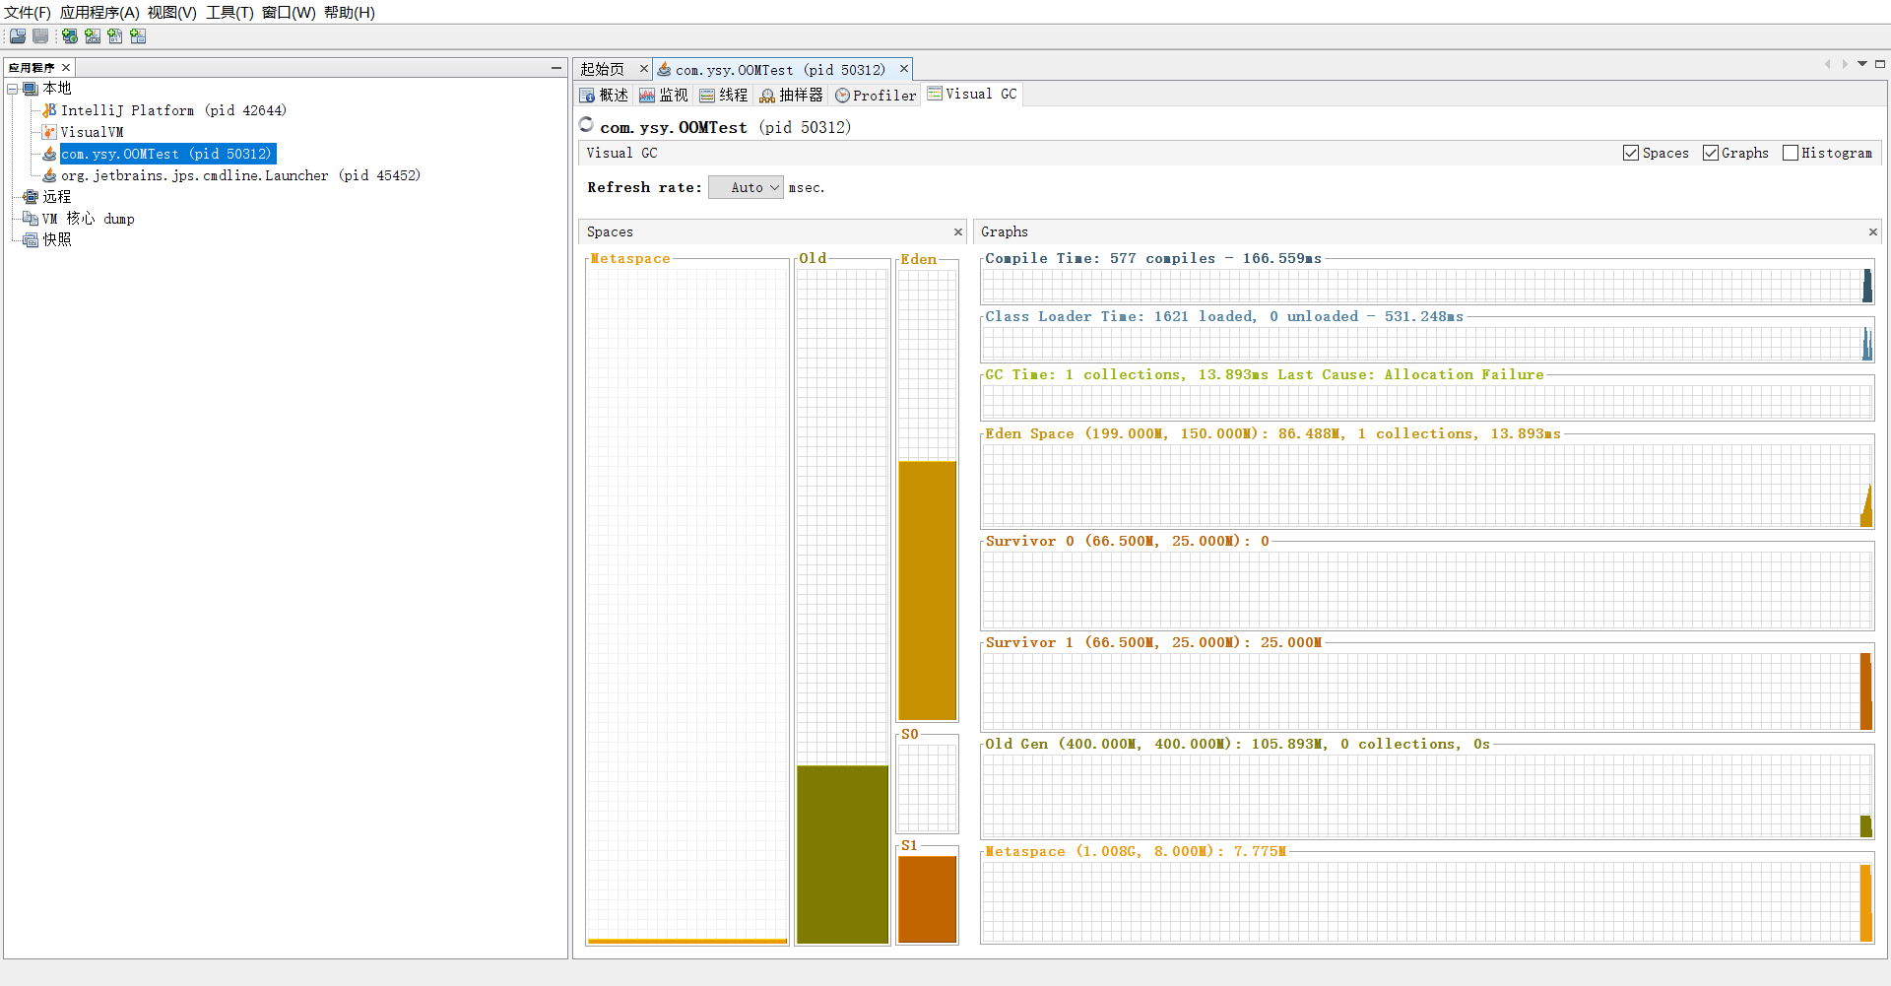The width and height of the screenshot is (1891, 986).
Task: Open the 文件(F) menu
Action: click(28, 13)
